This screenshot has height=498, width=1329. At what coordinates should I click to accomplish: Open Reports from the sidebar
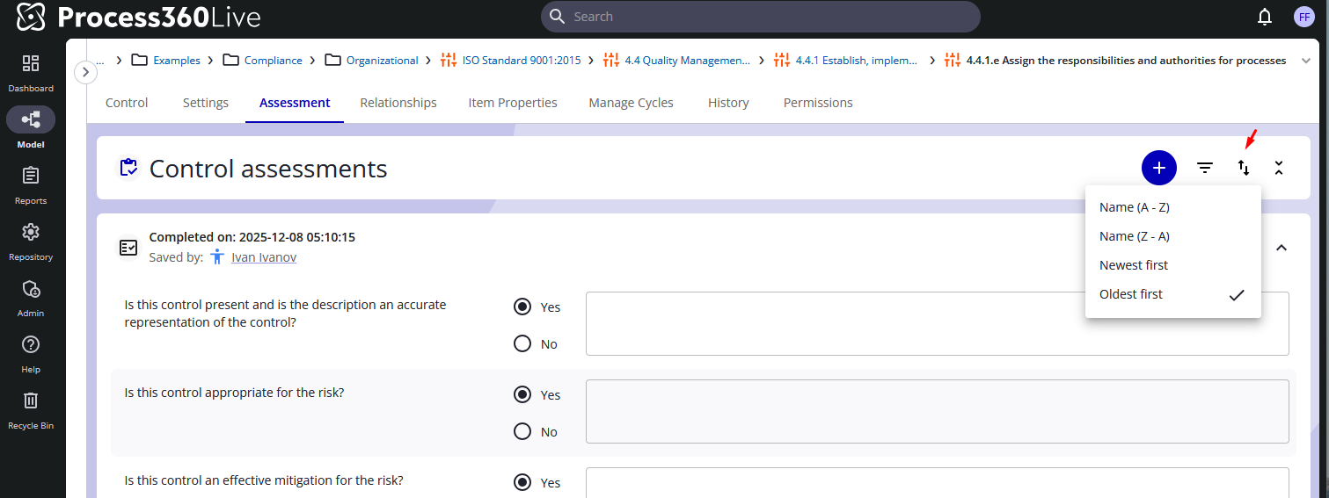point(31,176)
